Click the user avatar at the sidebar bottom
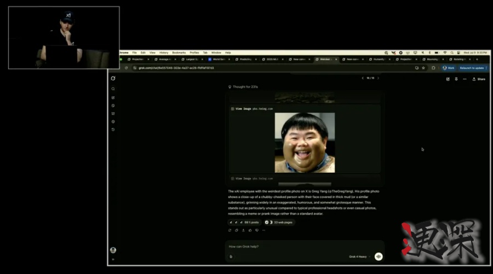Viewport: 493px width, 274px height. click(x=113, y=250)
